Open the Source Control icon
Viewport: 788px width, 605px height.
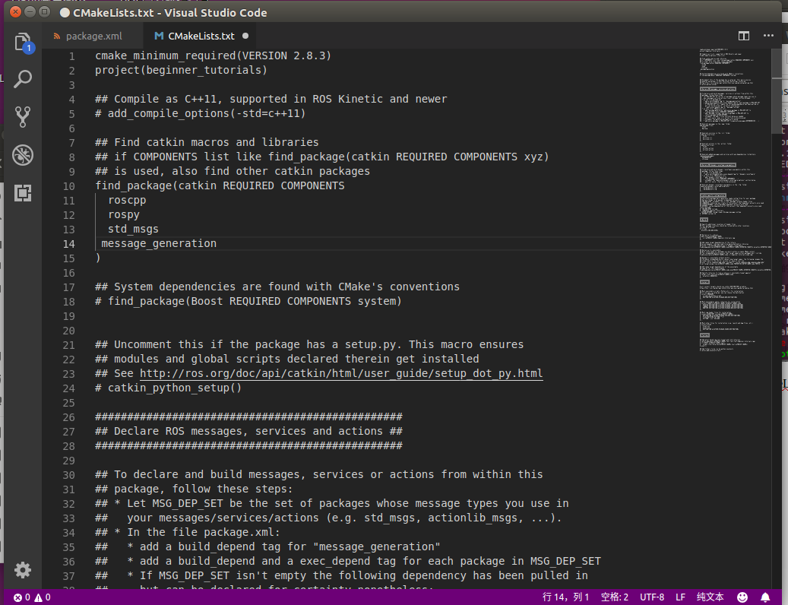(x=23, y=116)
